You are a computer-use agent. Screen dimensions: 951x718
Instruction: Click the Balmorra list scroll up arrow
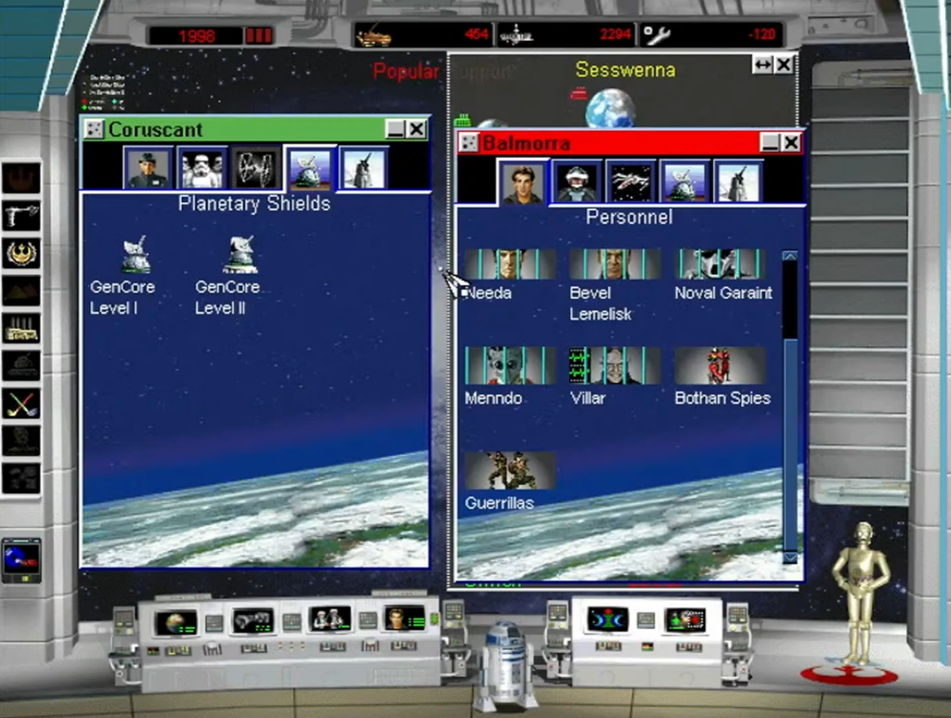789,256
